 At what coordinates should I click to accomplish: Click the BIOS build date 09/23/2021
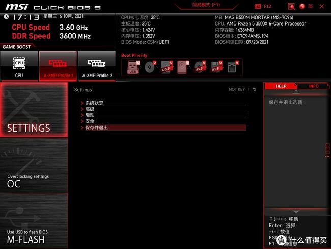click(241, 42)
